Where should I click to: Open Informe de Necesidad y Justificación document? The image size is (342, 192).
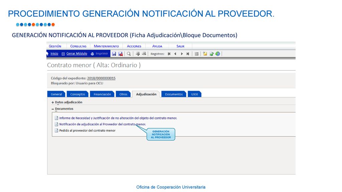(x=118, y=118)
